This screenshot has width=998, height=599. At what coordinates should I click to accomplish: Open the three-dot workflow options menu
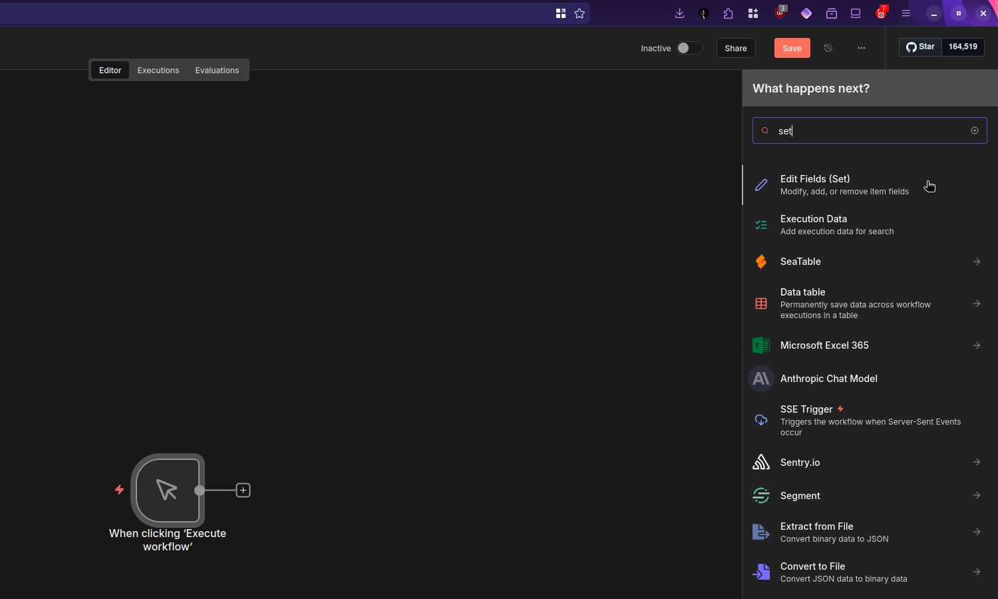(862, 48)
